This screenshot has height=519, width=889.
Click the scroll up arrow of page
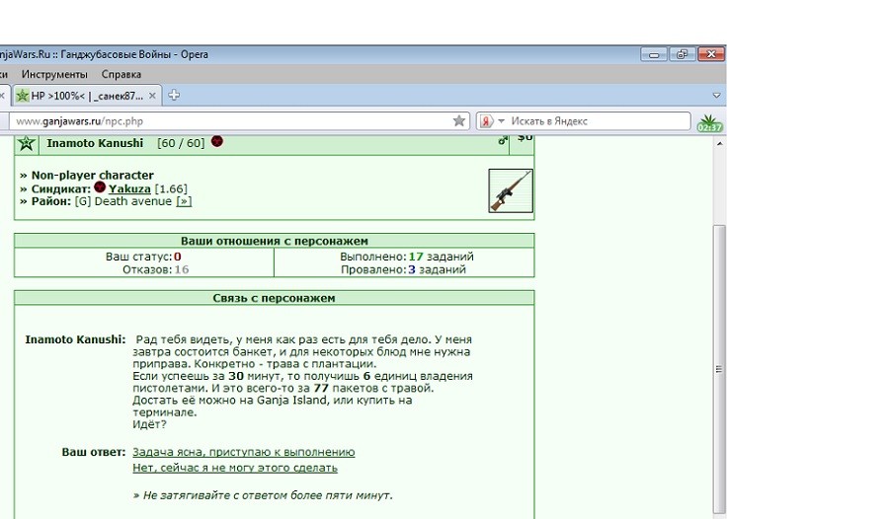click(719, 144)
